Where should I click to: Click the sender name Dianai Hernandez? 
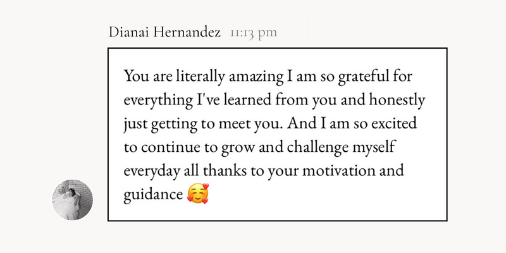coord(164,32)
